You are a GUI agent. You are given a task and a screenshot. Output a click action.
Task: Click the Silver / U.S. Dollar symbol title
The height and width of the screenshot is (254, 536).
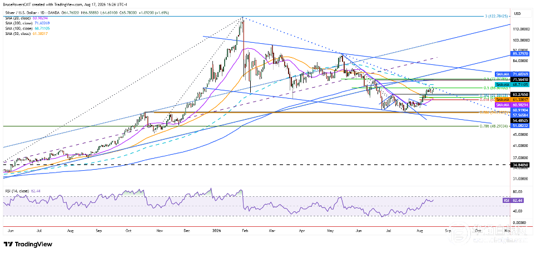pos(24,13)
